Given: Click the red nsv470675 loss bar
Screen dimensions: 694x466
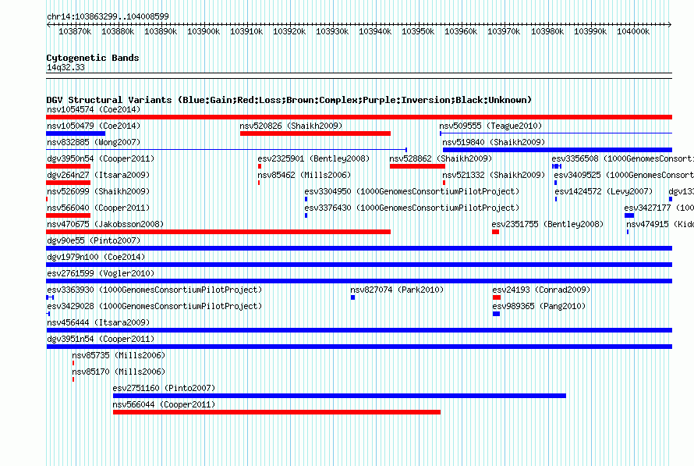Looking at the screenshot, I should [218, 232].
